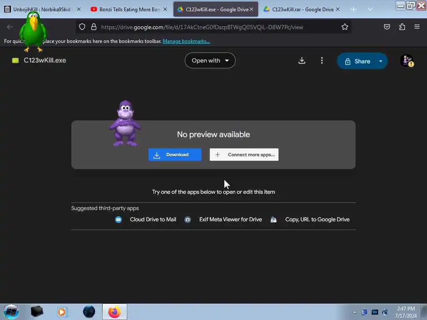Bookmark this page with the star icon

[x=345, y=27]
